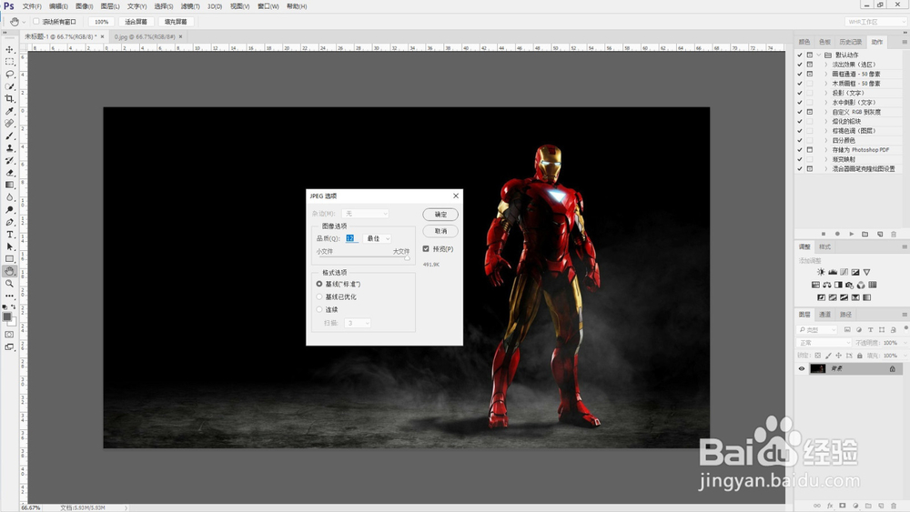Viewport: 910px width, 512px height.
Task: Stop action playback in Actions panel
Action: [x=824, y=234]
